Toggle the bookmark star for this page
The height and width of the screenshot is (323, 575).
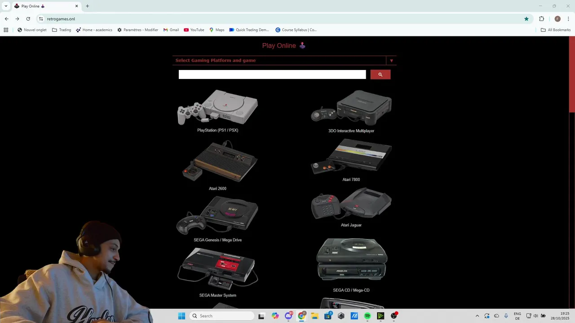526,19
